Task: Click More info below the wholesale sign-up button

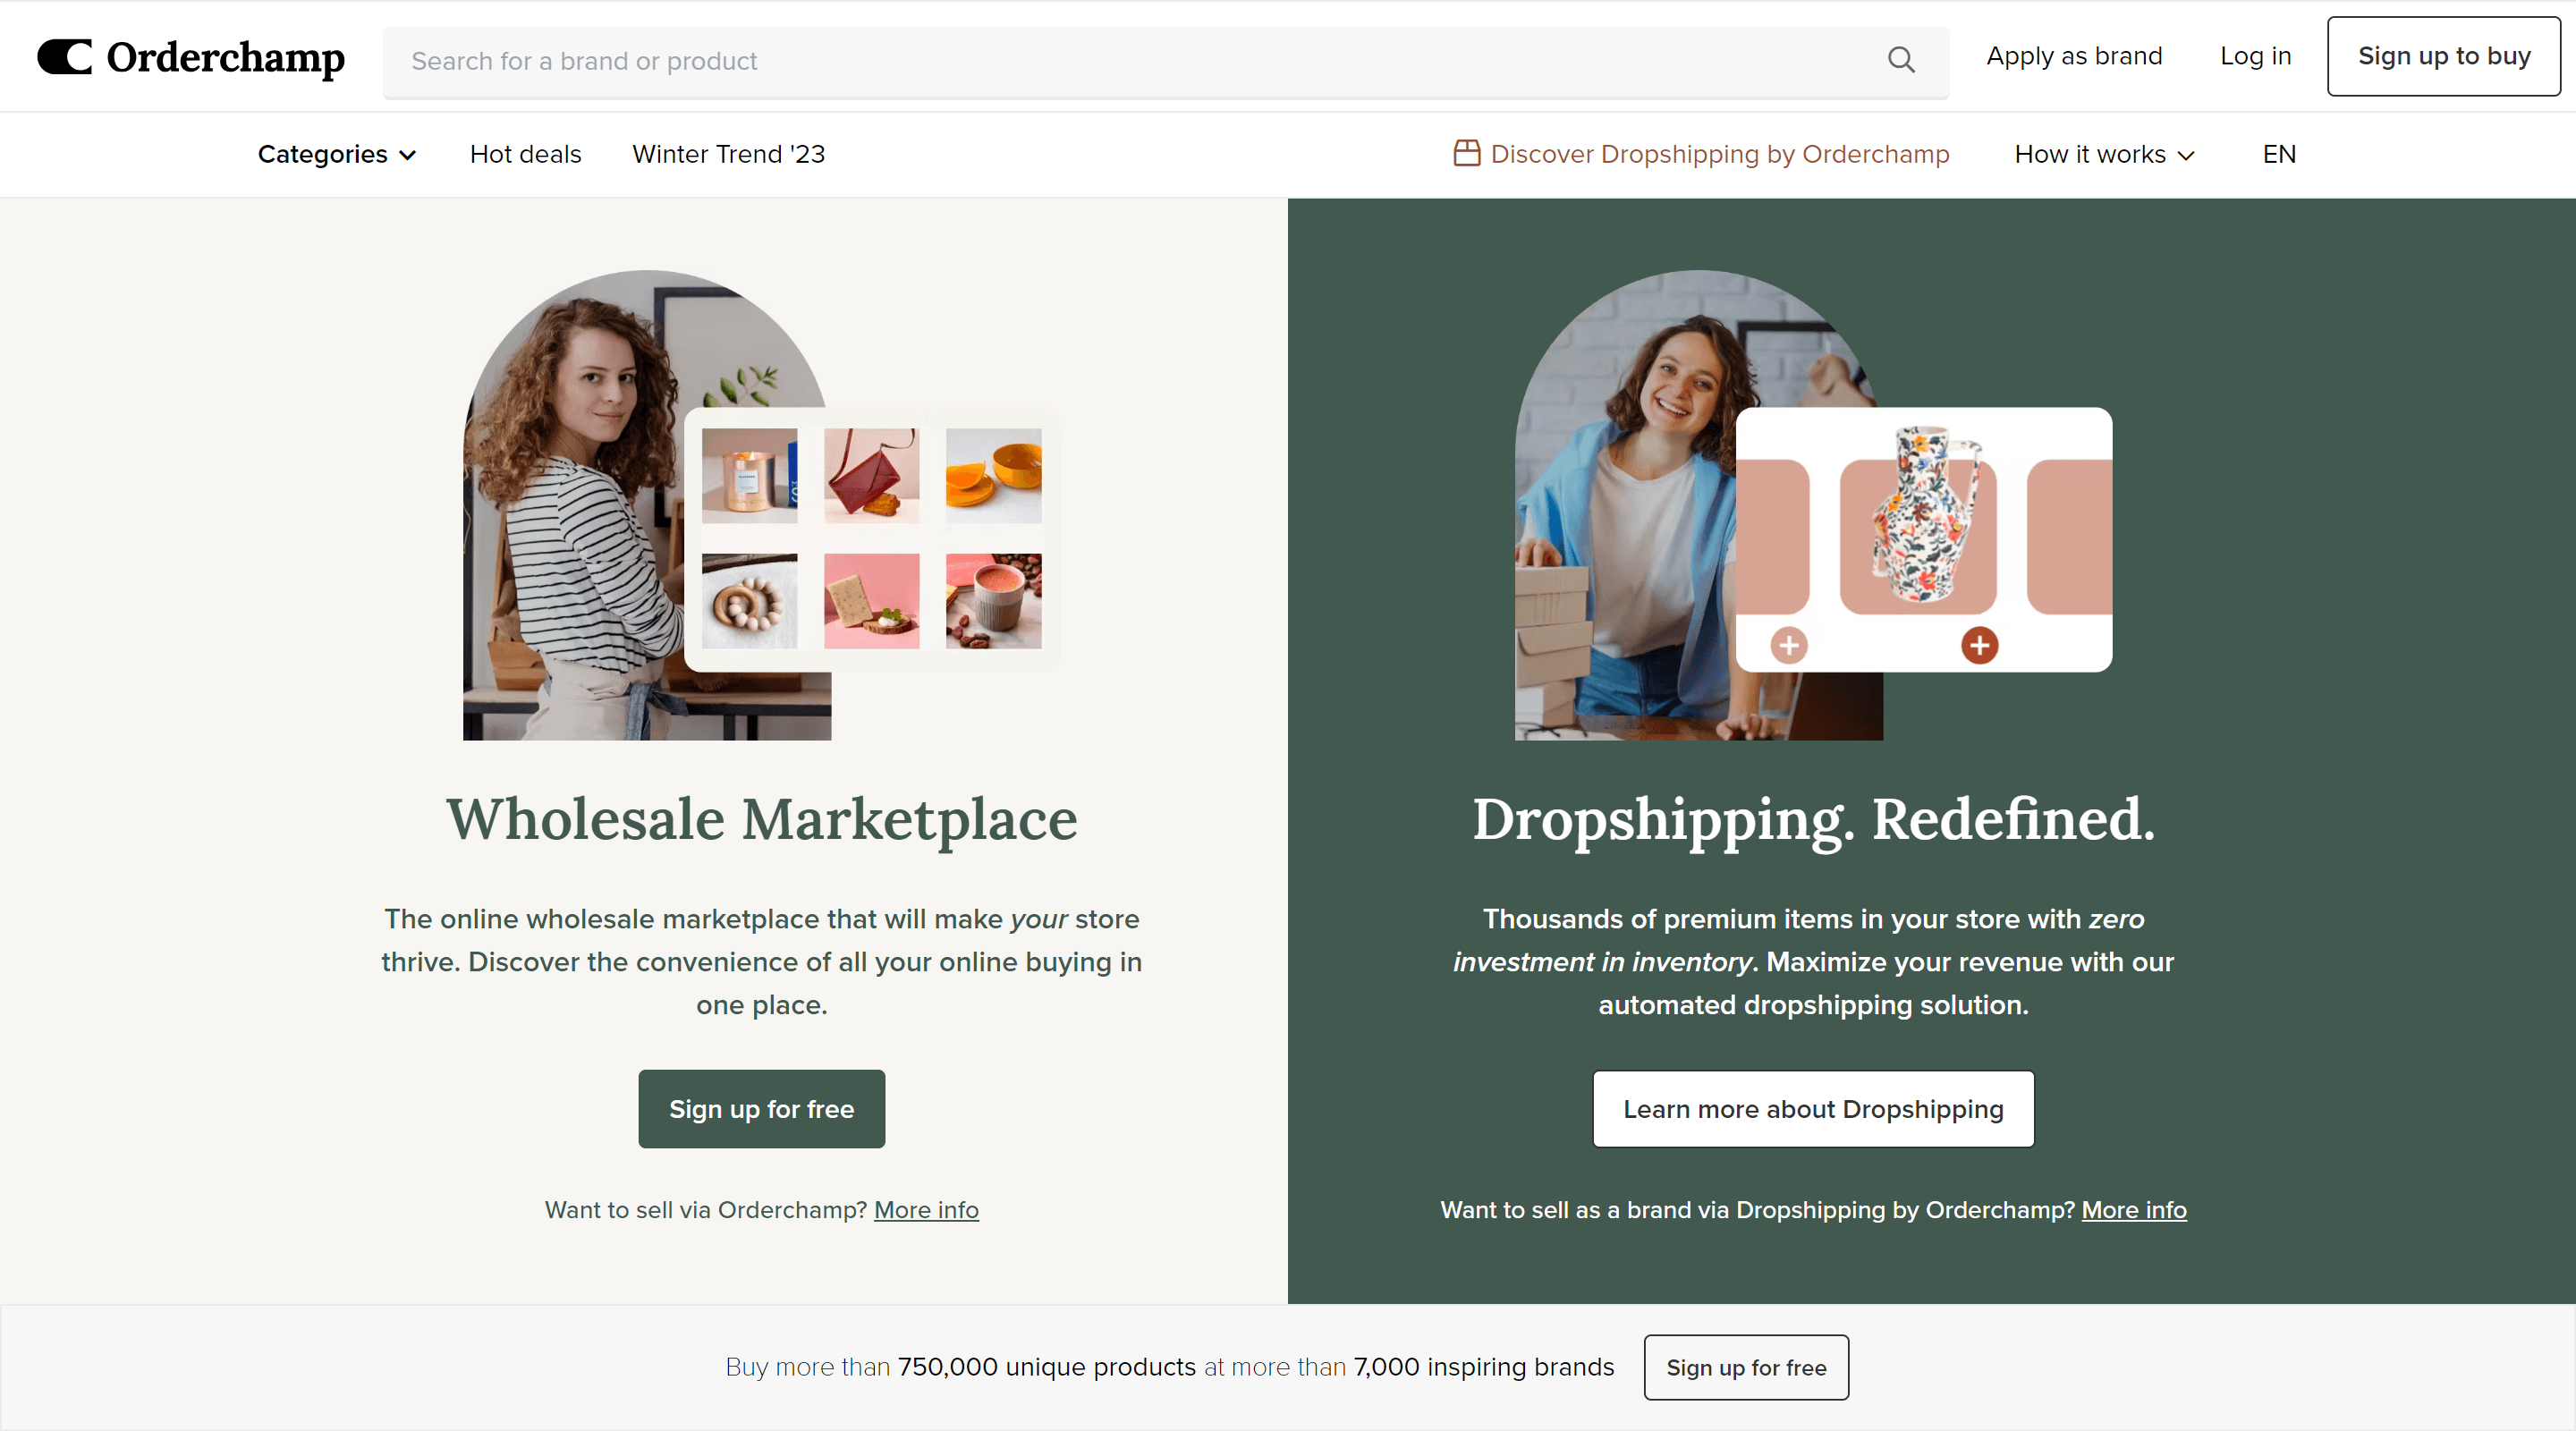Action: click(926, 1210)
